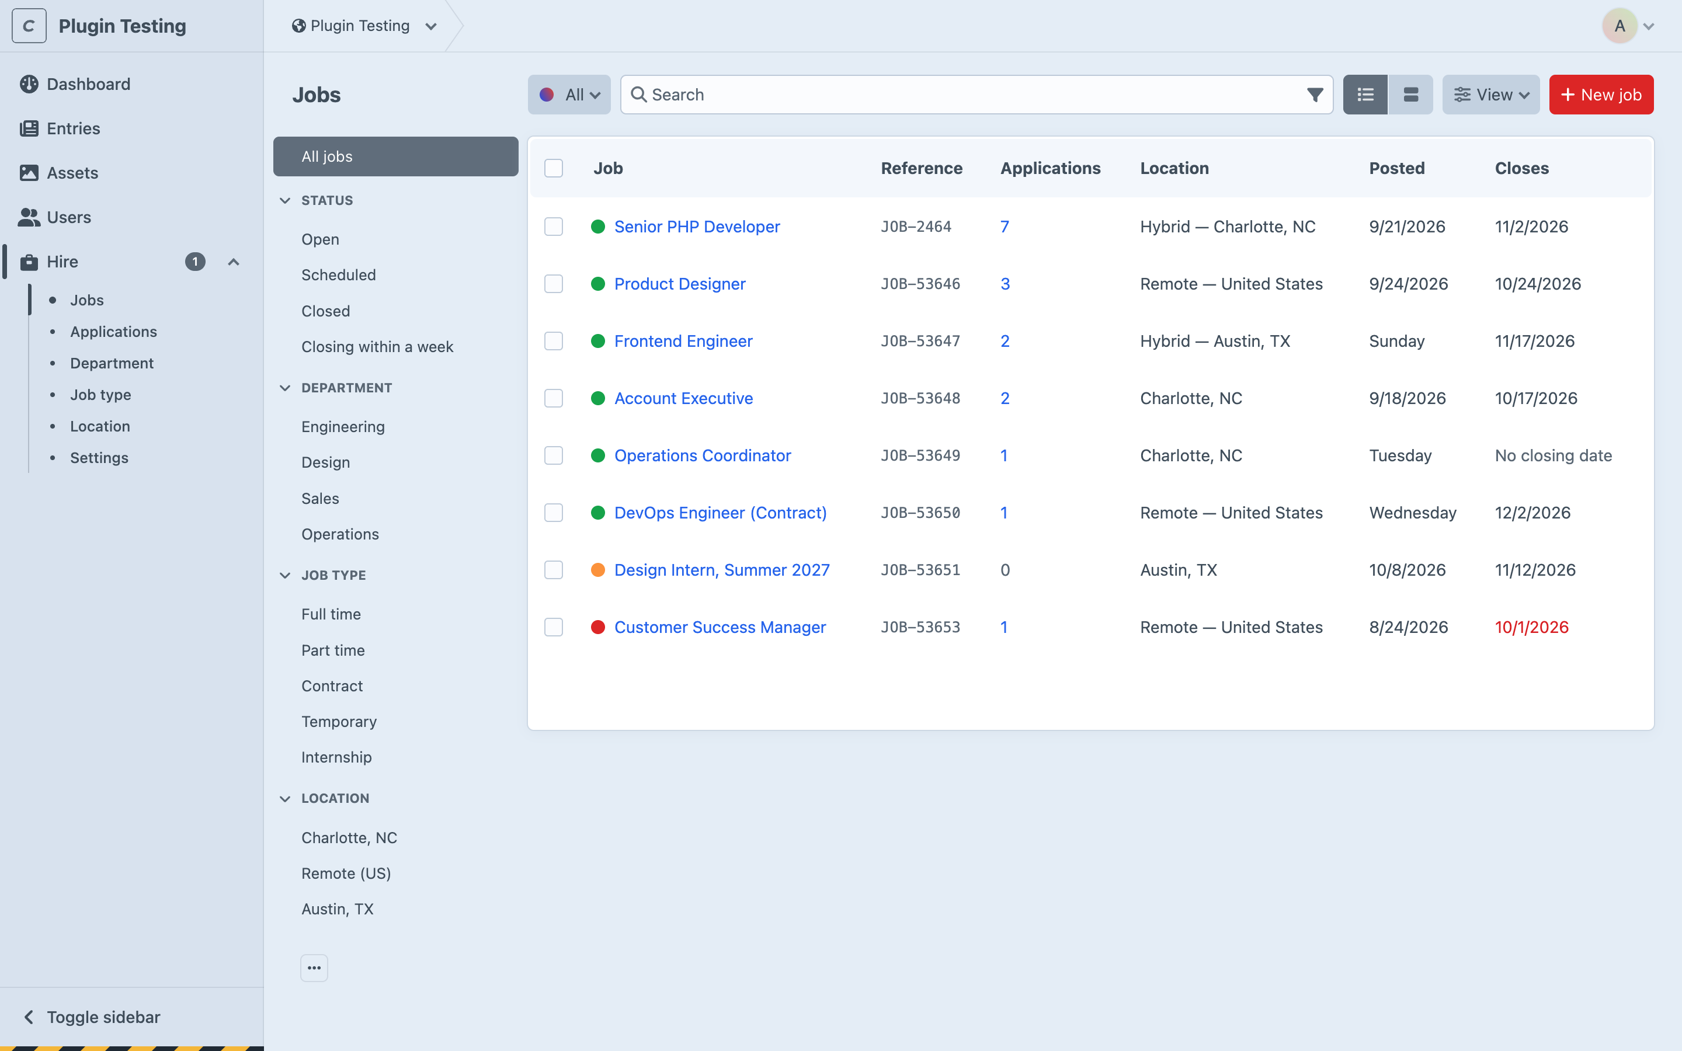This screenshot has height=1051, width=1682.
Task: Switch to table list view icon
Action: [1365, 95]
